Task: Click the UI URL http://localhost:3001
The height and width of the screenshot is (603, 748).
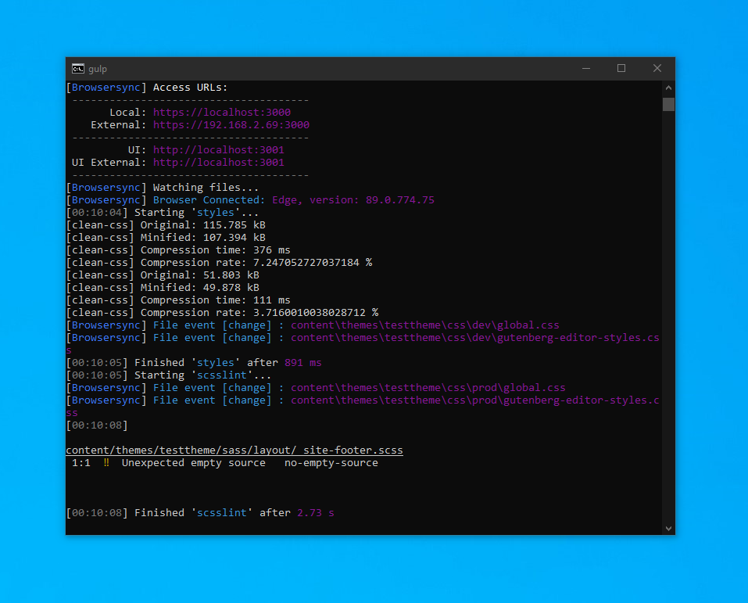Action: pos(219,150)
